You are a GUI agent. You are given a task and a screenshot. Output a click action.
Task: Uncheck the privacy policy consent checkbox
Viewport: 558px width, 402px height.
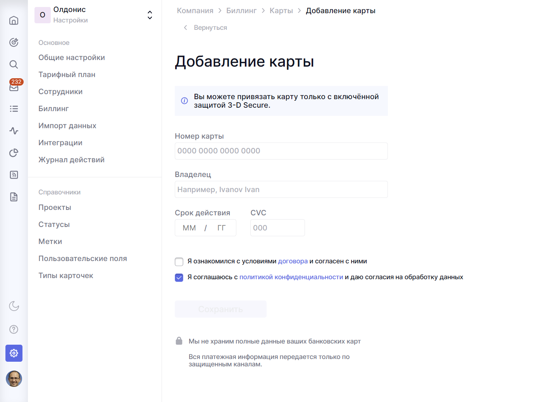point(179,278)
